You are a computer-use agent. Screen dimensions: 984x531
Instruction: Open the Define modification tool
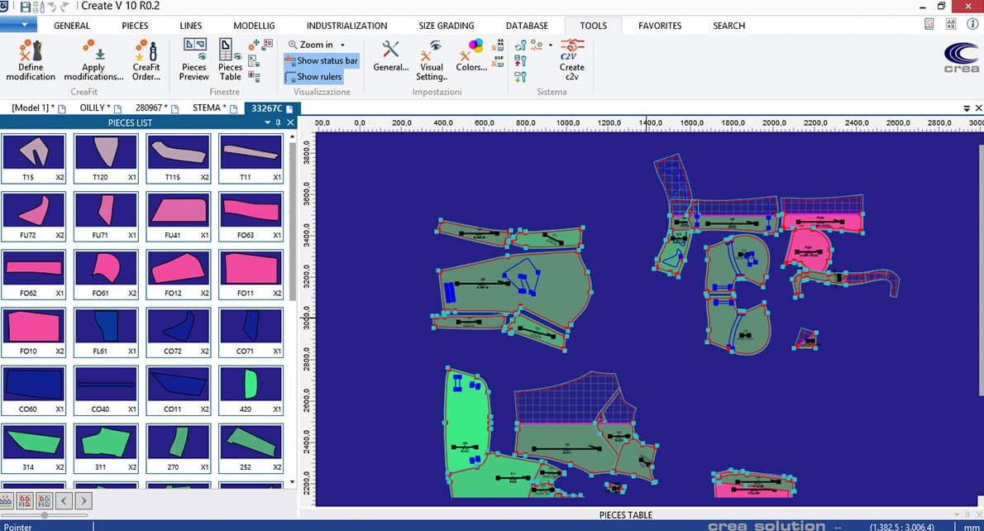pyautogui.click(x=31, y=60)
